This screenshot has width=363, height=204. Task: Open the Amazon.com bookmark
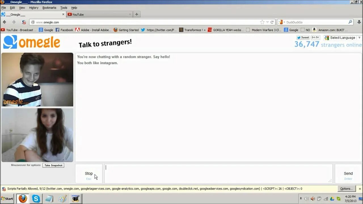pos(330,30)
